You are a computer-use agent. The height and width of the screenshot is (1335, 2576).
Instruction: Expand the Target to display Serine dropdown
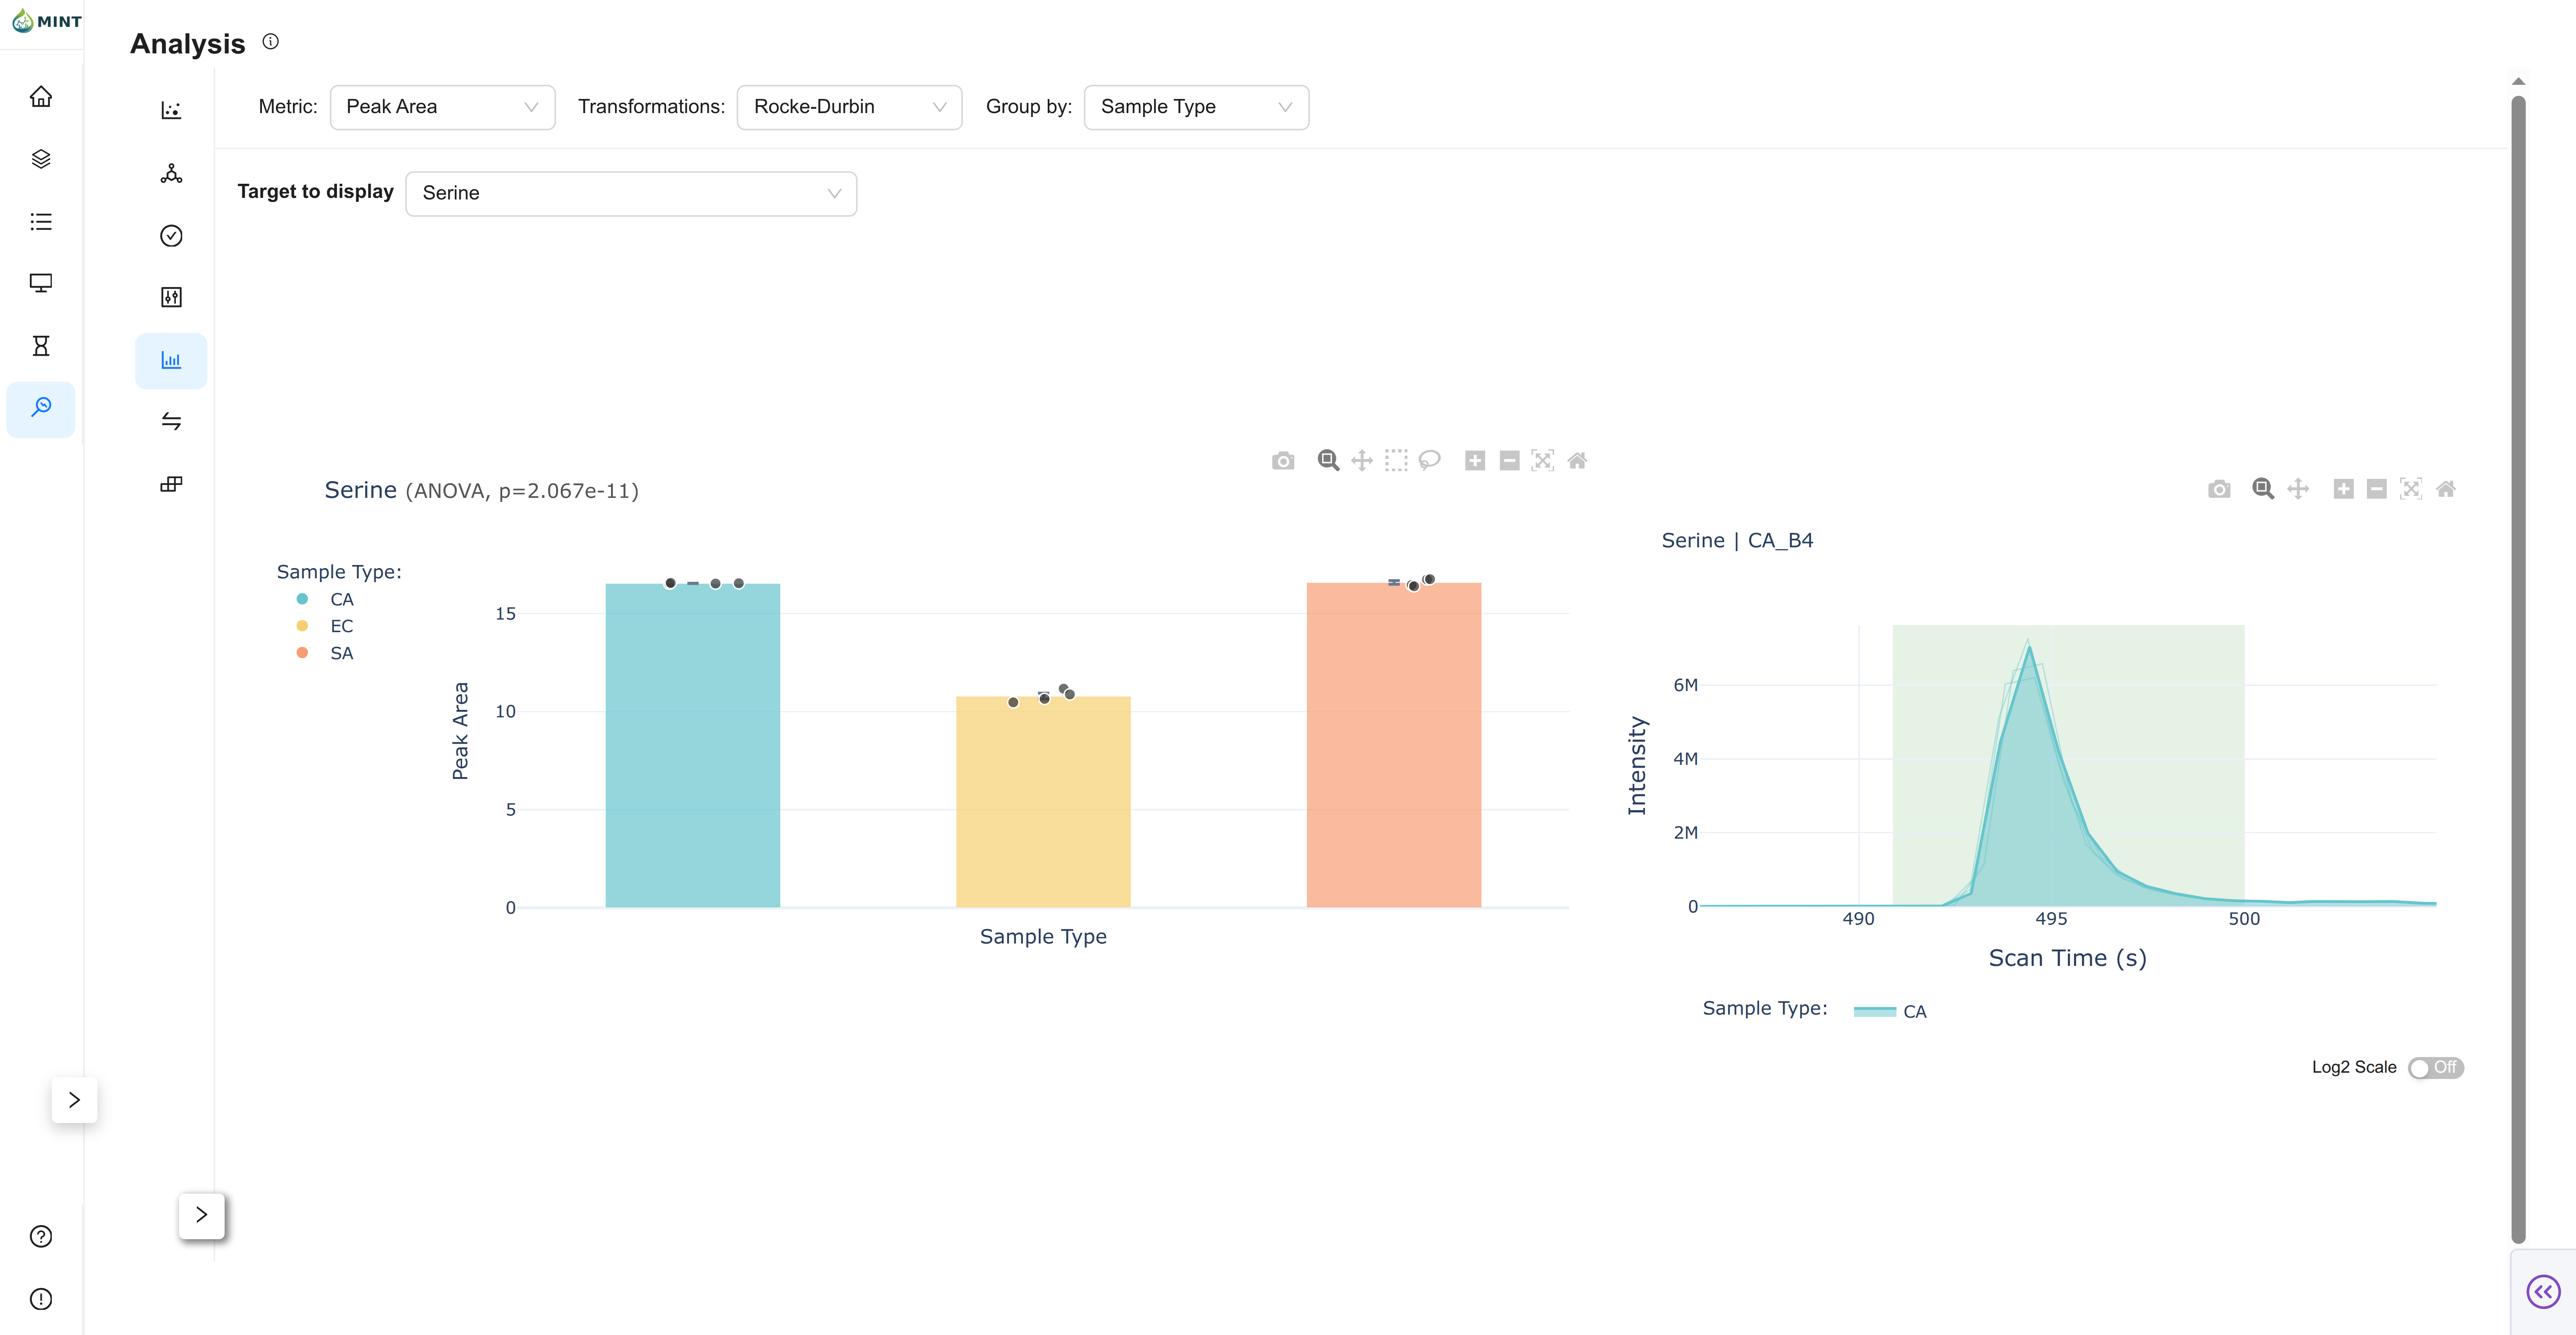pos(631,194)
